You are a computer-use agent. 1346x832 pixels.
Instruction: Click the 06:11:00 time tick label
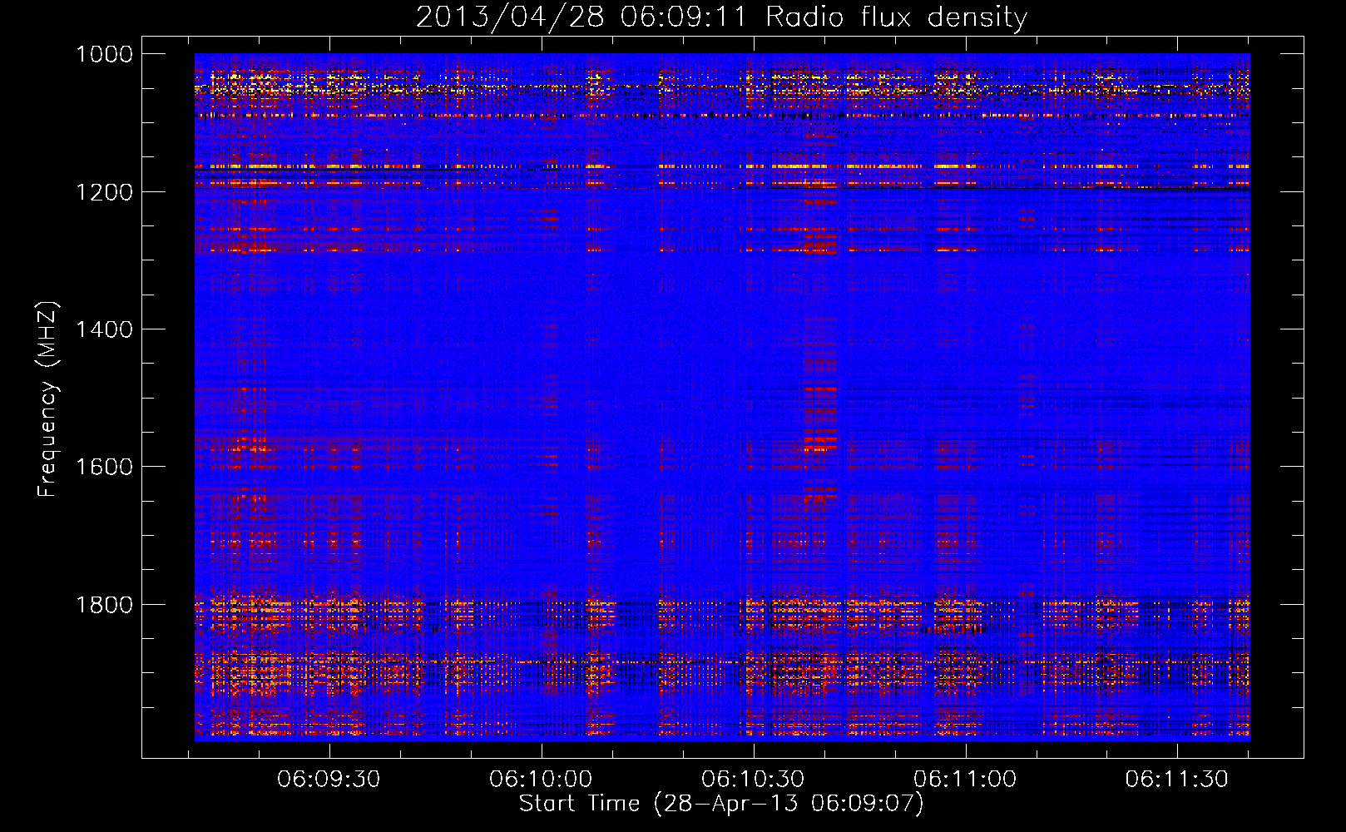pos(965,780)
